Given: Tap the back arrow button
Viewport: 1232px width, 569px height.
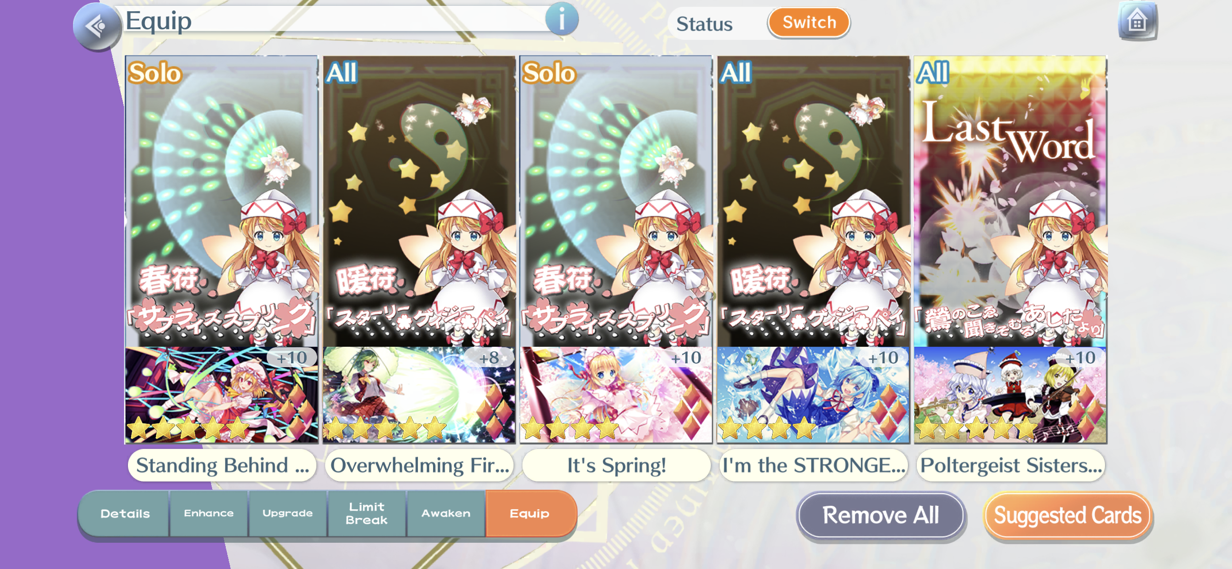Looking at the screenshot, I should click(x=97, y=27).
